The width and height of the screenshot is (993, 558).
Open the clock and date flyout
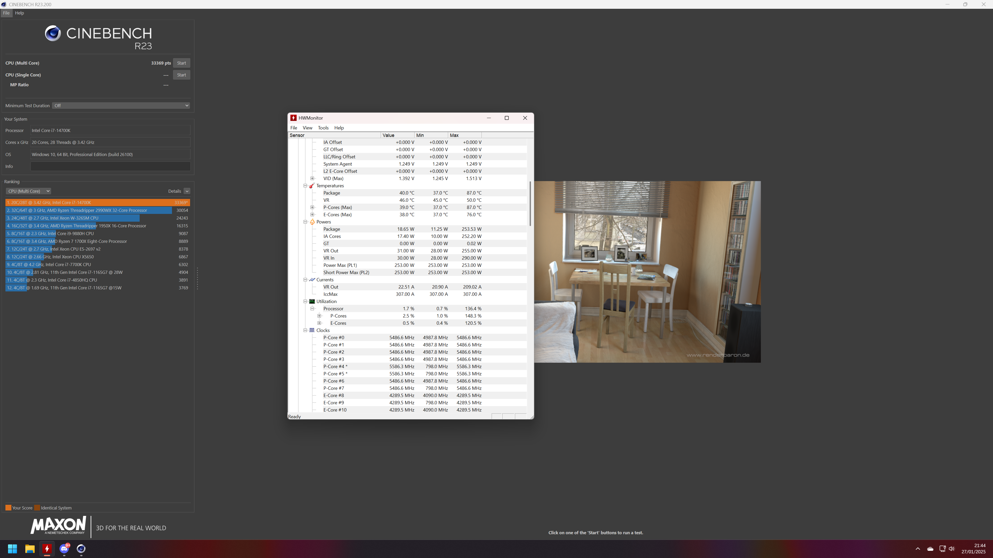[x=974, y=549]
